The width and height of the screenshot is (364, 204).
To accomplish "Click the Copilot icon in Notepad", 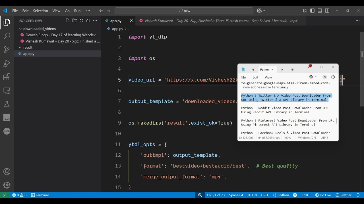I will click(311, 77).
